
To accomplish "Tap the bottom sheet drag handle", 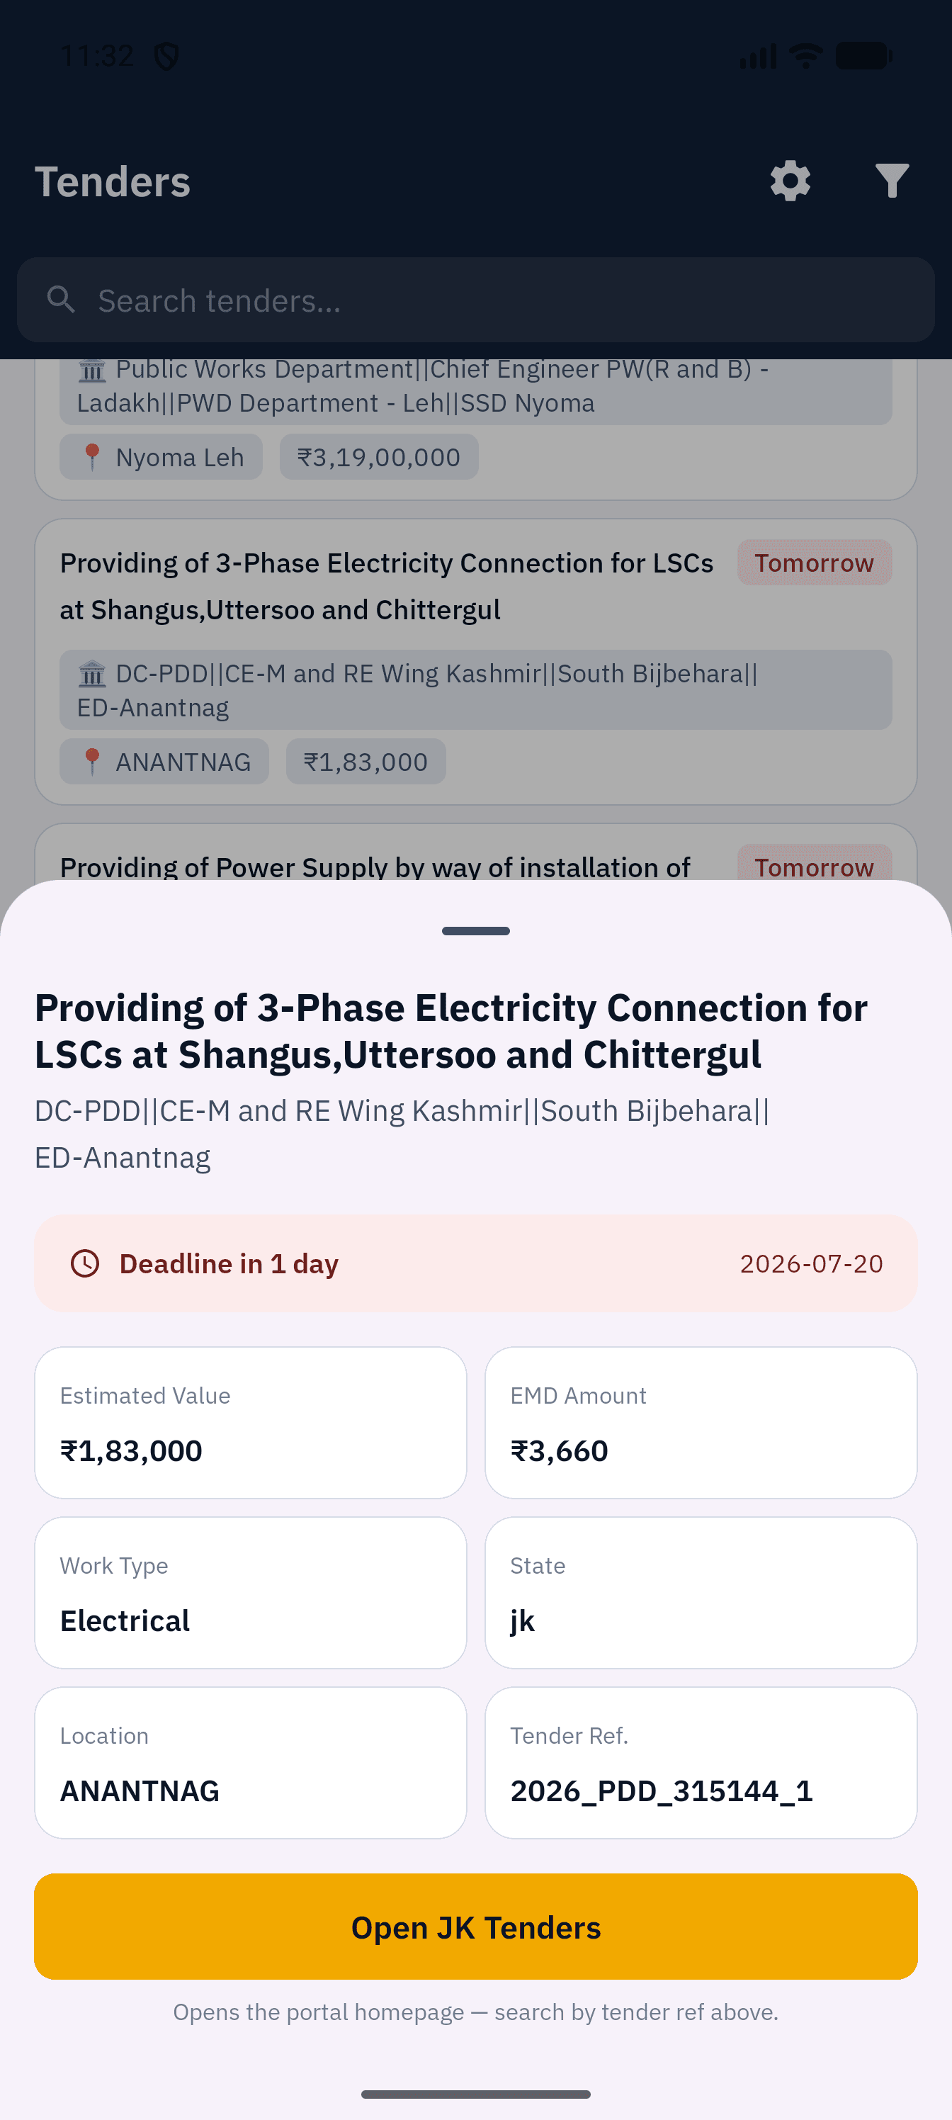I will (475, 931).
